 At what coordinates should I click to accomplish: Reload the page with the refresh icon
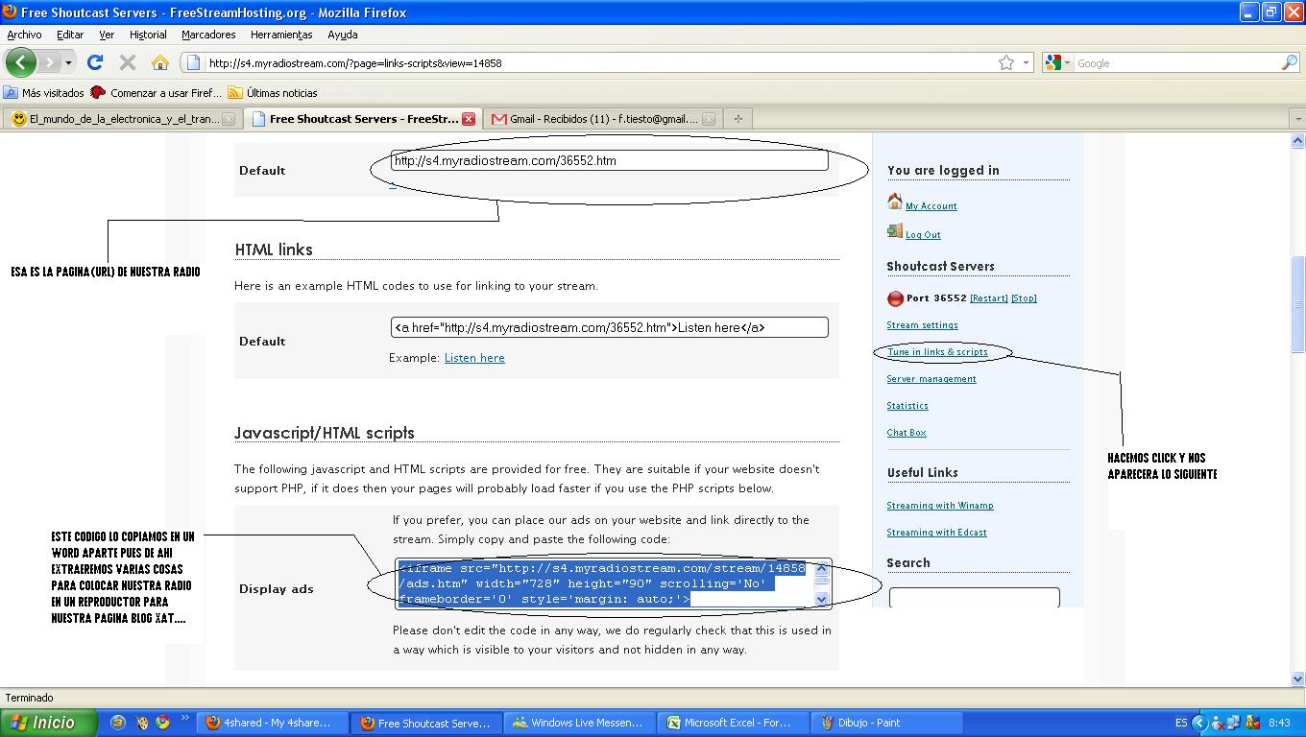pyautogui.click(x=95, y=62)
